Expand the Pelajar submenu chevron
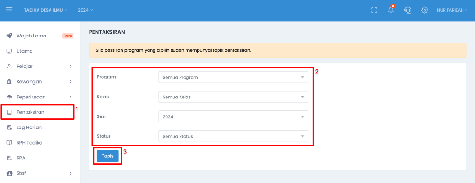475x183 pixels. point(71,67)
